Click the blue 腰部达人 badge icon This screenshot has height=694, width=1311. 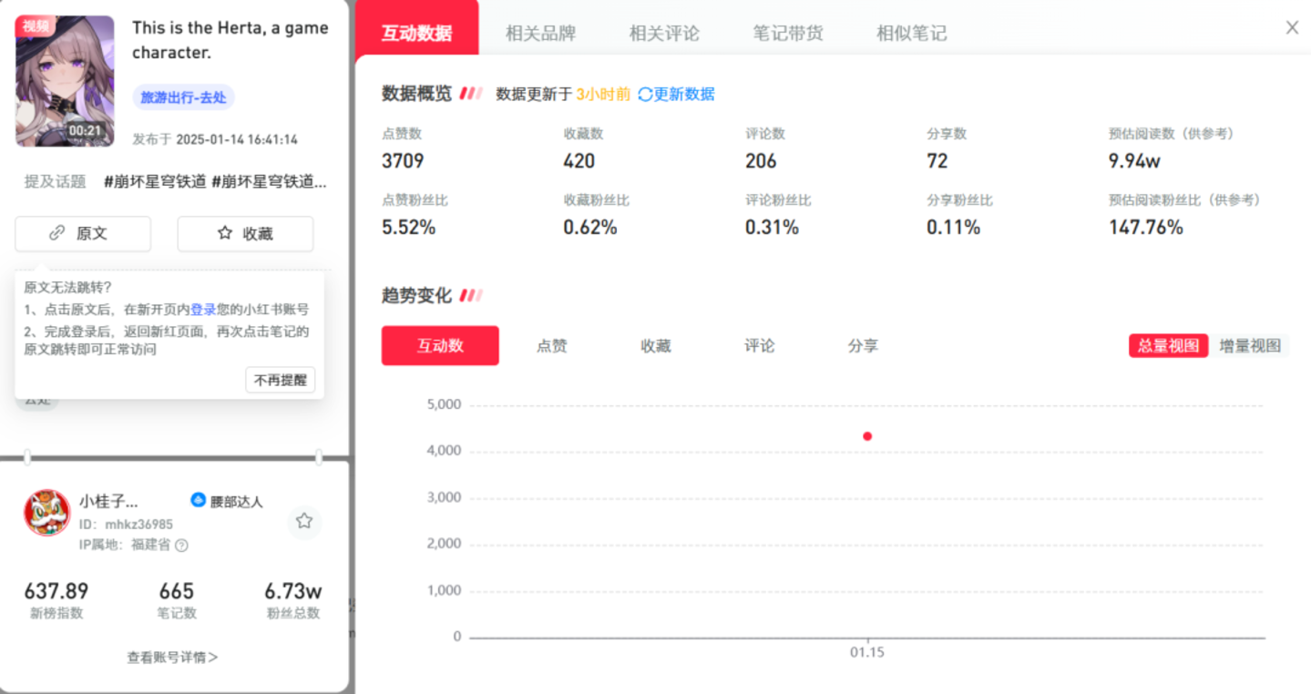pos(198,500)
